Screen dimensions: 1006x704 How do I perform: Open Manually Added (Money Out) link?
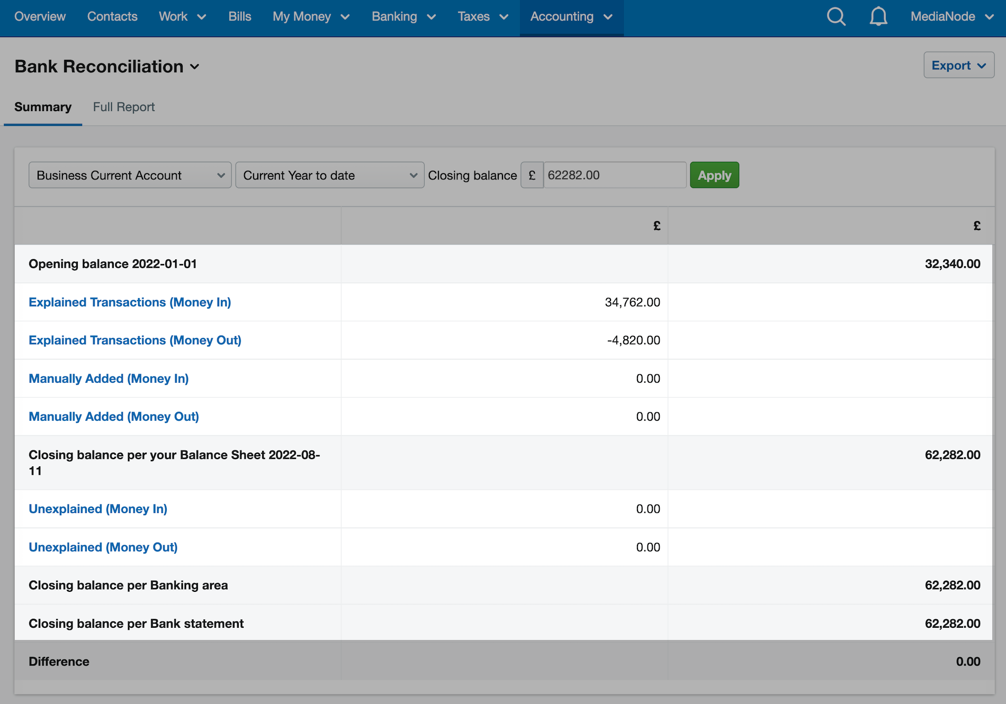pyautogui.click(x=114, y=417)
